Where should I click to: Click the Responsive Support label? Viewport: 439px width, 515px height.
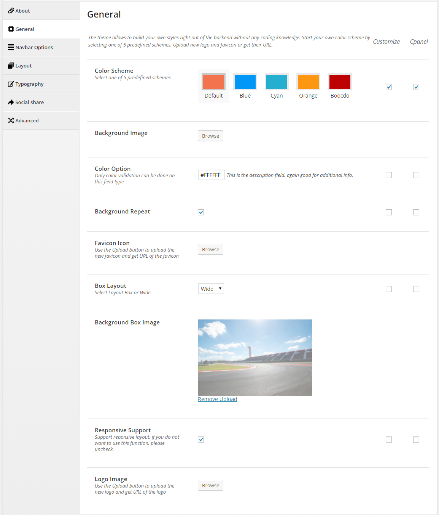pos(122,430)
